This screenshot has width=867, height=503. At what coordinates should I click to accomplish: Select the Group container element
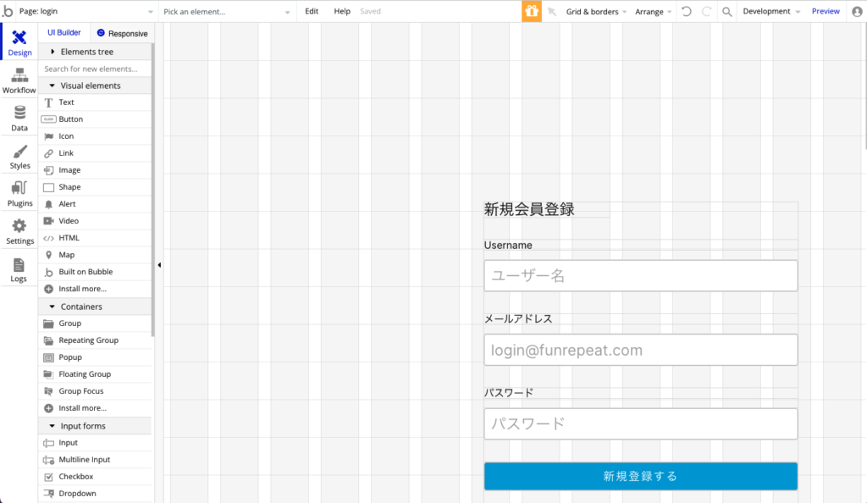click(x=95, y=323)
